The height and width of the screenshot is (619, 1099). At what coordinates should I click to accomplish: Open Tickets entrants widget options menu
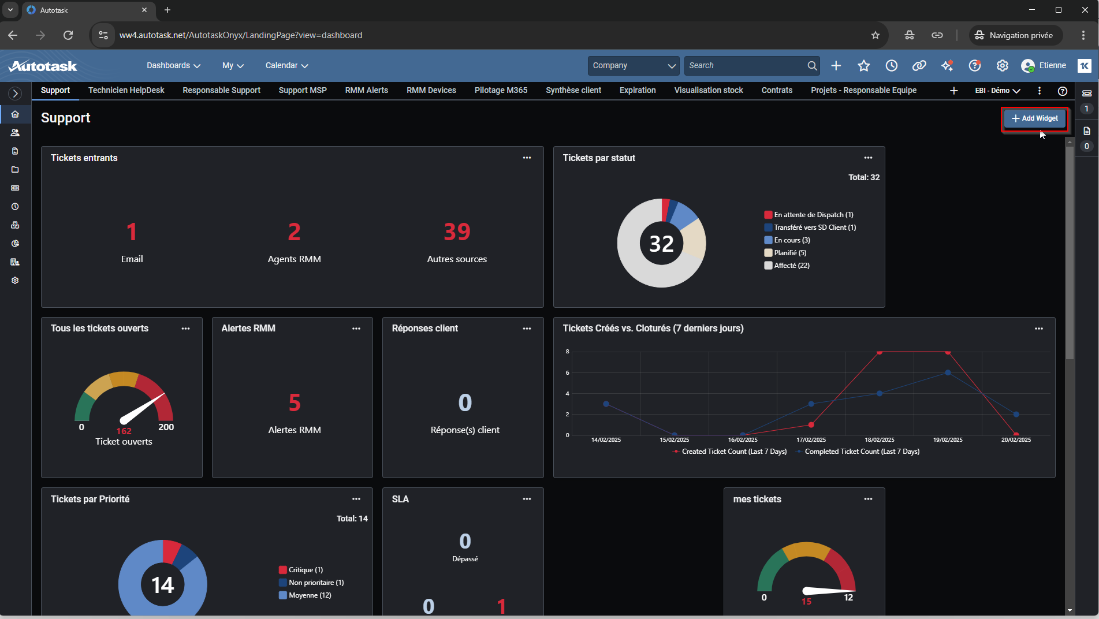coord(527,158)
